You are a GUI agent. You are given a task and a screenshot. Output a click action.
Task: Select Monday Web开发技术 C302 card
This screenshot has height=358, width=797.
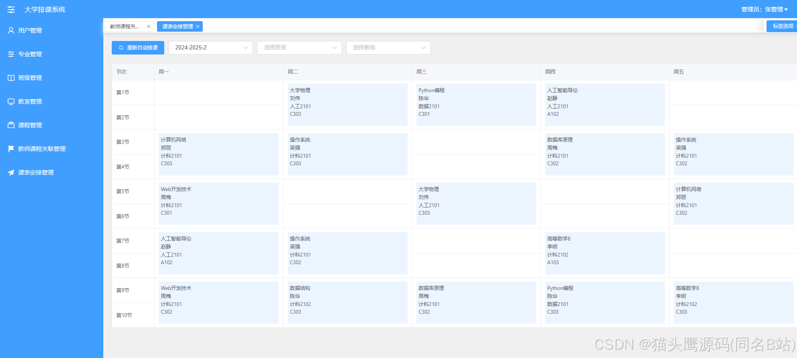coord(219,303)
